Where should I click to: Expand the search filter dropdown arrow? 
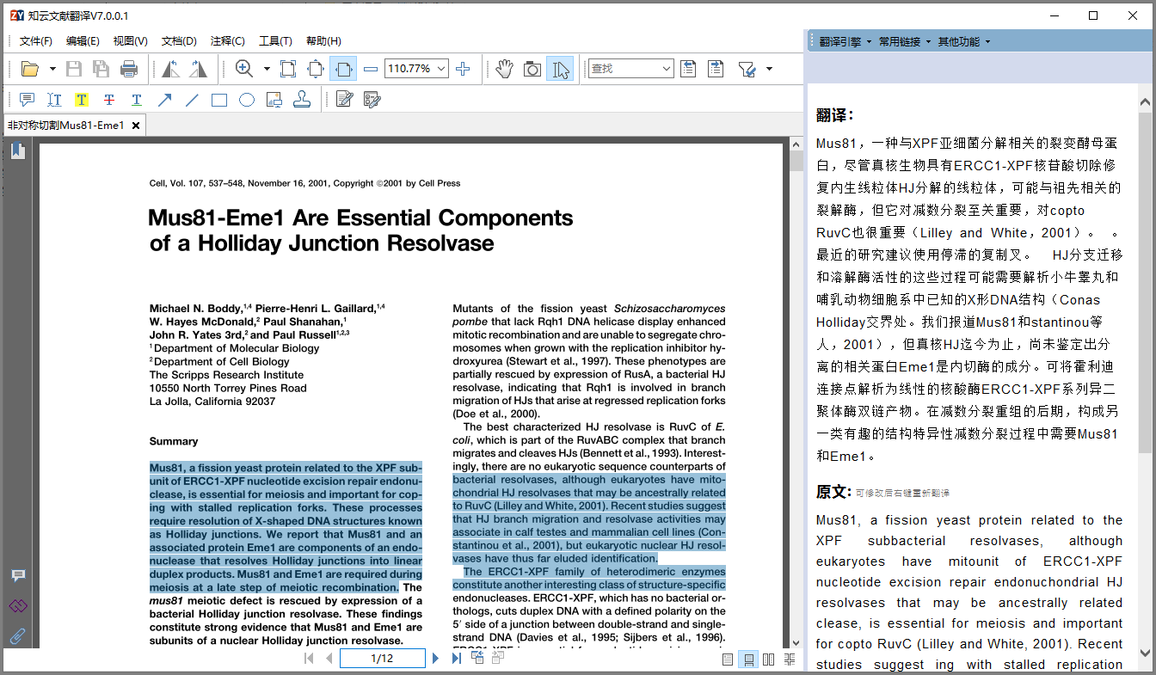769,69
